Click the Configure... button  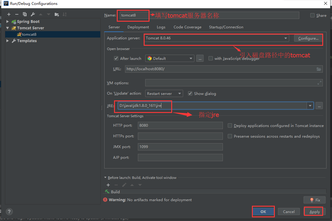pyautogui.click(x=308, y=38)
